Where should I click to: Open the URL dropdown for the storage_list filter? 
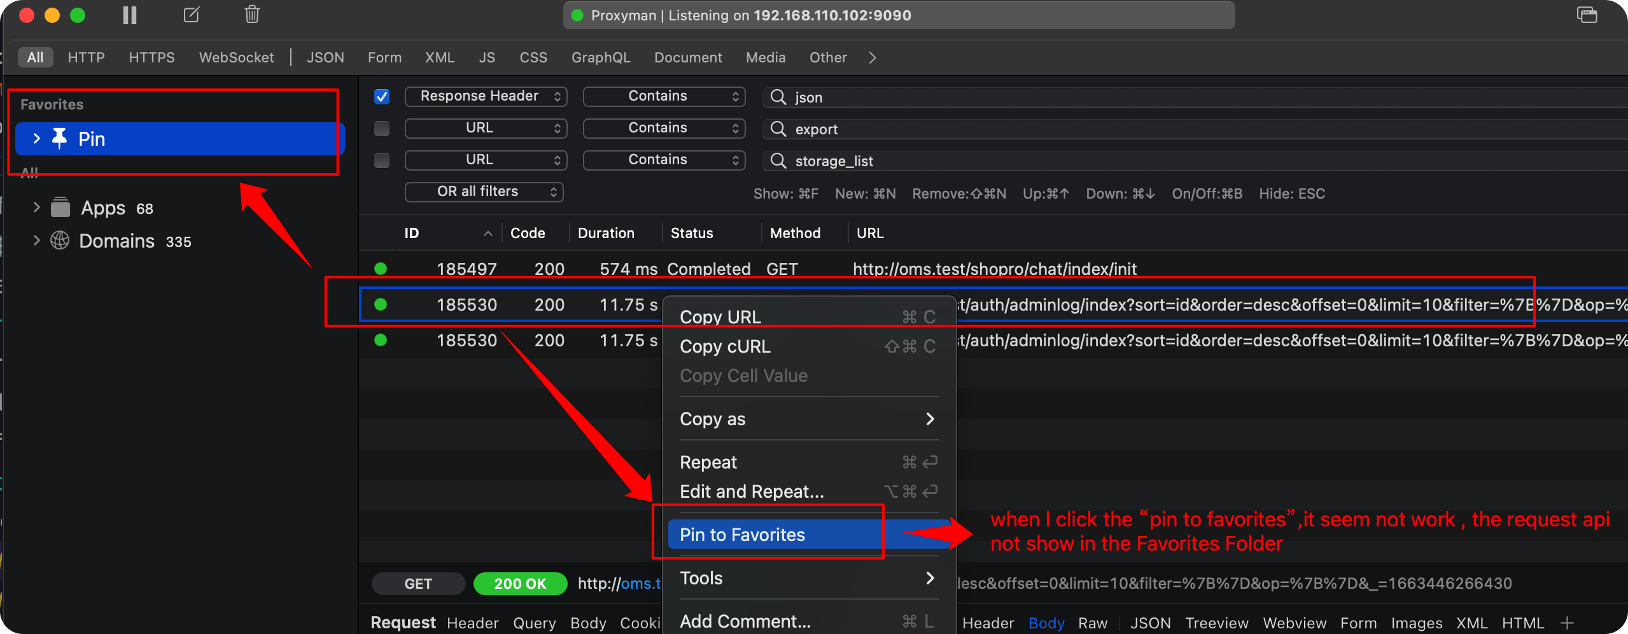click(x=486, y=160)
